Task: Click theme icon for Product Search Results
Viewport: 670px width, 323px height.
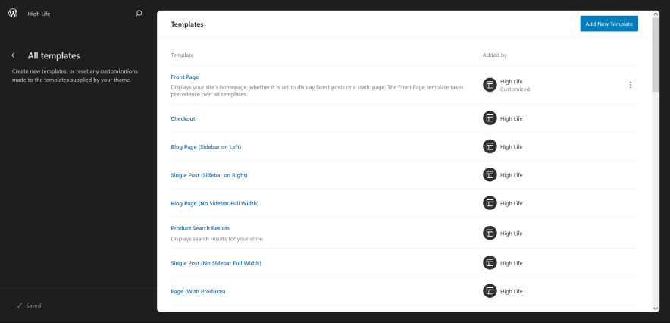Action: coord(490,233)
